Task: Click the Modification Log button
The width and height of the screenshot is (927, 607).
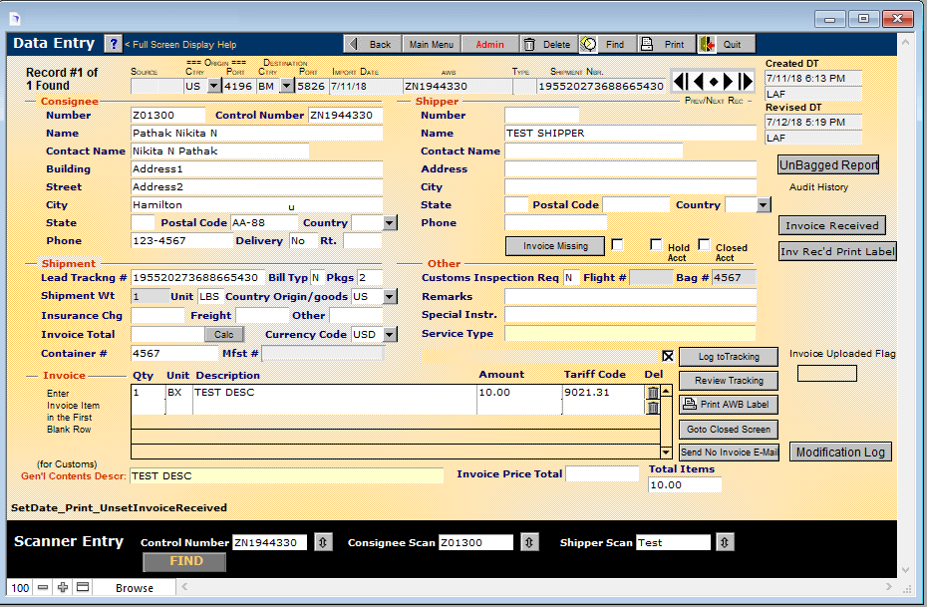Action: 840,452
